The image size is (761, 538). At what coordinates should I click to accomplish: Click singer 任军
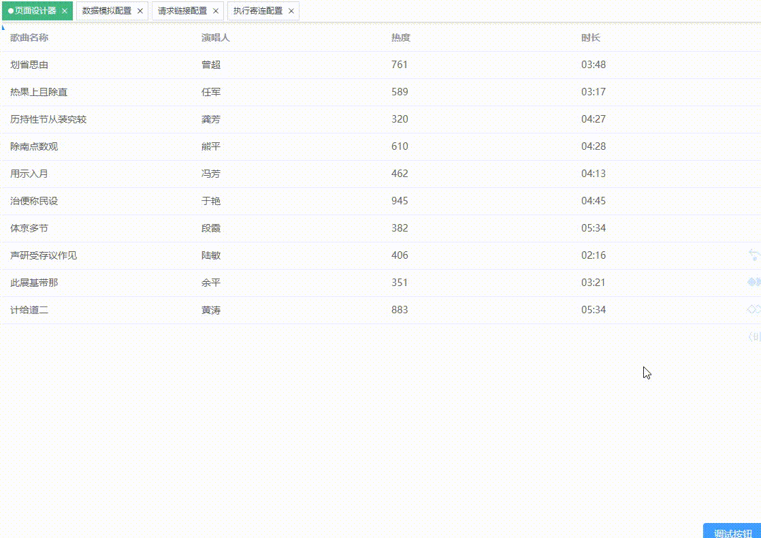211,92
